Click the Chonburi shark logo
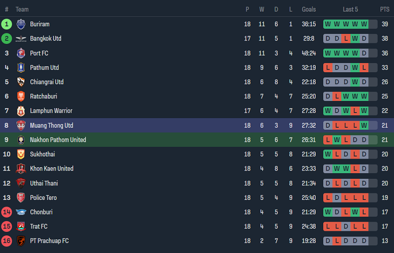 click(x=21, y=212)
